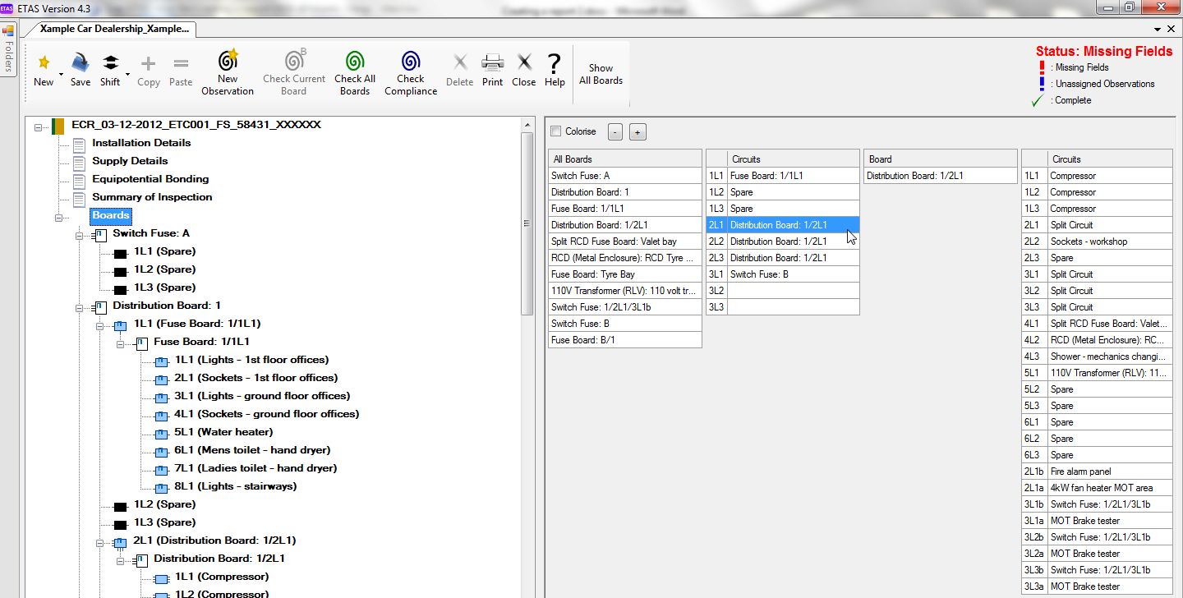Collapse the Fuse Board: 1/1L1 node
The image size is (1183, 598).
click(121, 344)
